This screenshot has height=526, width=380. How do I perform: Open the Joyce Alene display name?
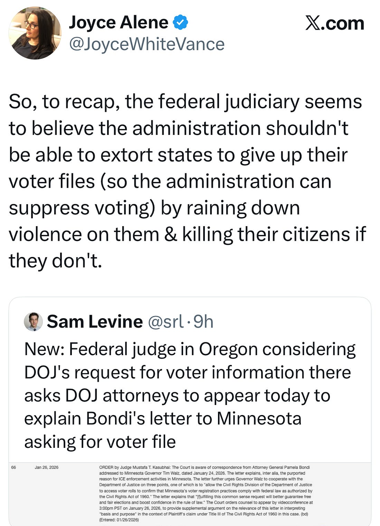[118, 22]
